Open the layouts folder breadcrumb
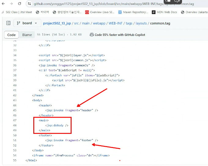Image resolution: width=208 pixels, height=166 pixels. 141,23
